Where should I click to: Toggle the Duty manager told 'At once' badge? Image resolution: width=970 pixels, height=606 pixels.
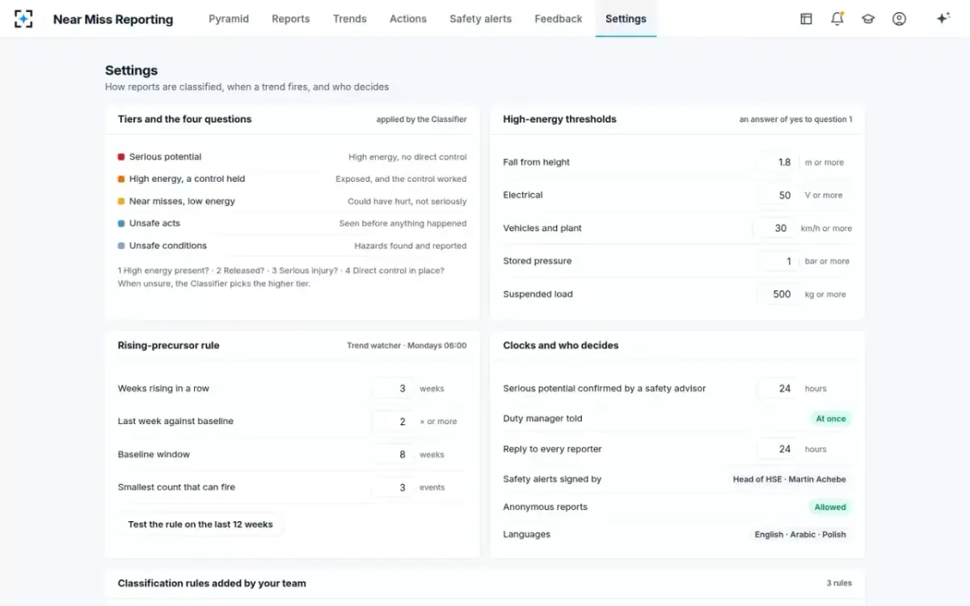tap(831, 419)
